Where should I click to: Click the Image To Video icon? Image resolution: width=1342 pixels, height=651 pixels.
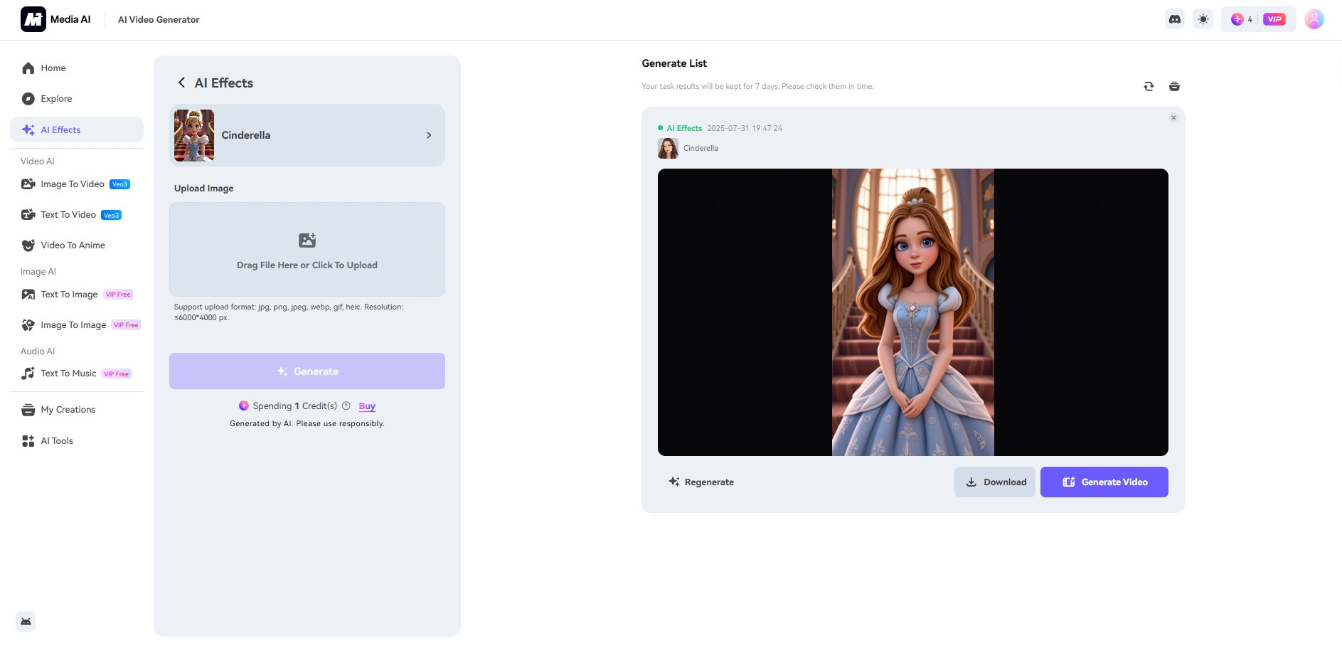click(x=28, y=184)
